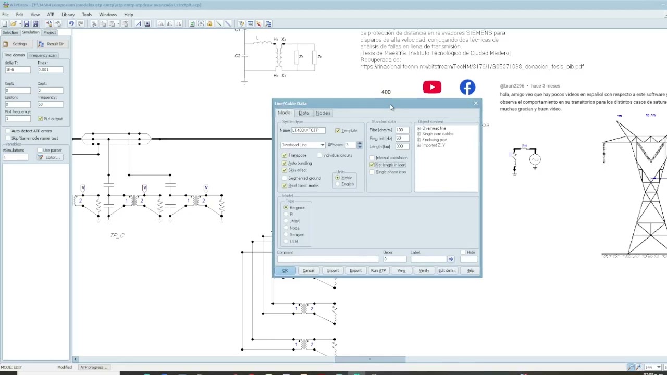
Task: Expand Enclosing pipe tree node
Action: click(x=419, y=140)
